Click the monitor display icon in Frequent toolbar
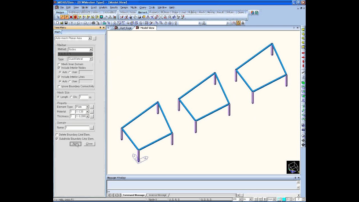Screen dimensions: 359x202 click(x=101, y=17)
